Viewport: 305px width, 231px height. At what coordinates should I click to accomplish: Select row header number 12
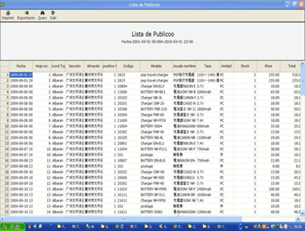(5, 138)
